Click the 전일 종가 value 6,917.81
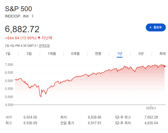Screen dimensions: 168x133 click(x=95, y=123)
